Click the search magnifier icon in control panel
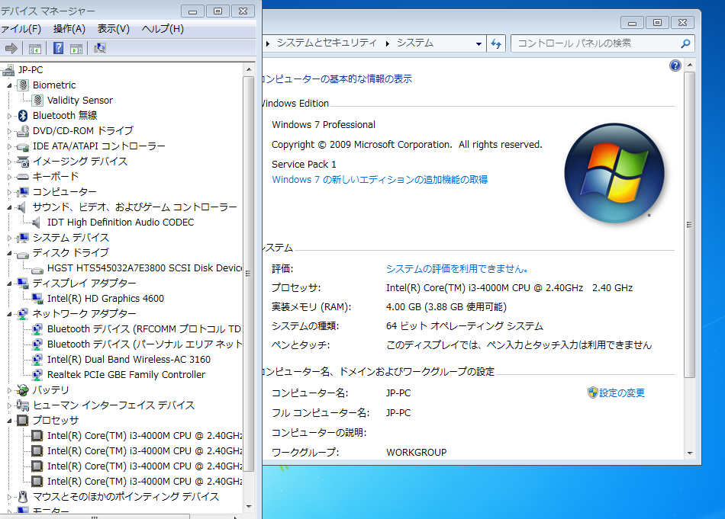Image resolution: width=725 pixels, height=519 pixels. point(686,43)
